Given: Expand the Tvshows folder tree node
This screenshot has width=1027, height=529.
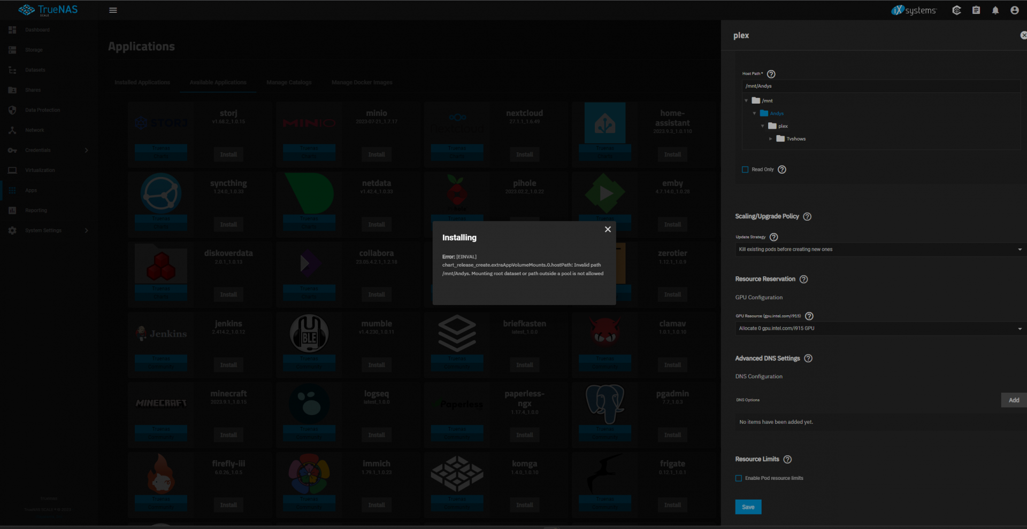Looking at the screenshot, I should point(770,139).
